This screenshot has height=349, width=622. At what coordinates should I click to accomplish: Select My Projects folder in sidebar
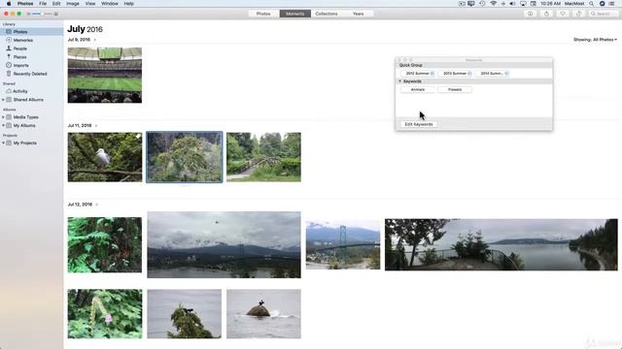click(31, 143)
